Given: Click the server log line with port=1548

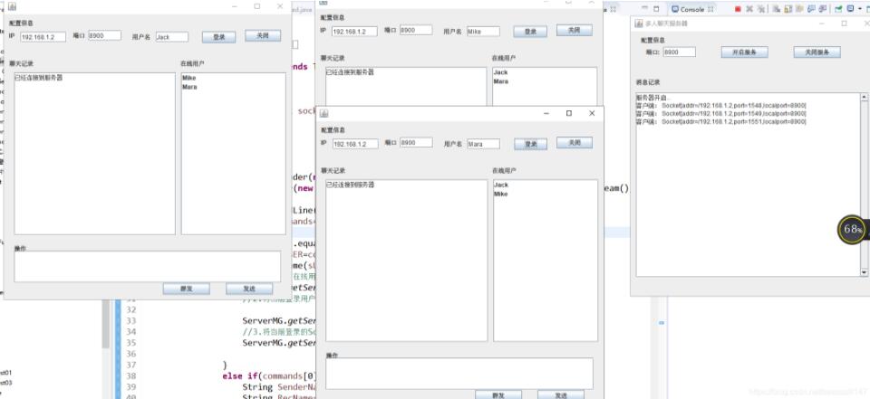Looking at the screenshot, I should (720, 105).
